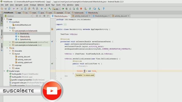Click the Copy icon in toolbar
The height and width of the screenshot is (102, 182).
point(25,9)
